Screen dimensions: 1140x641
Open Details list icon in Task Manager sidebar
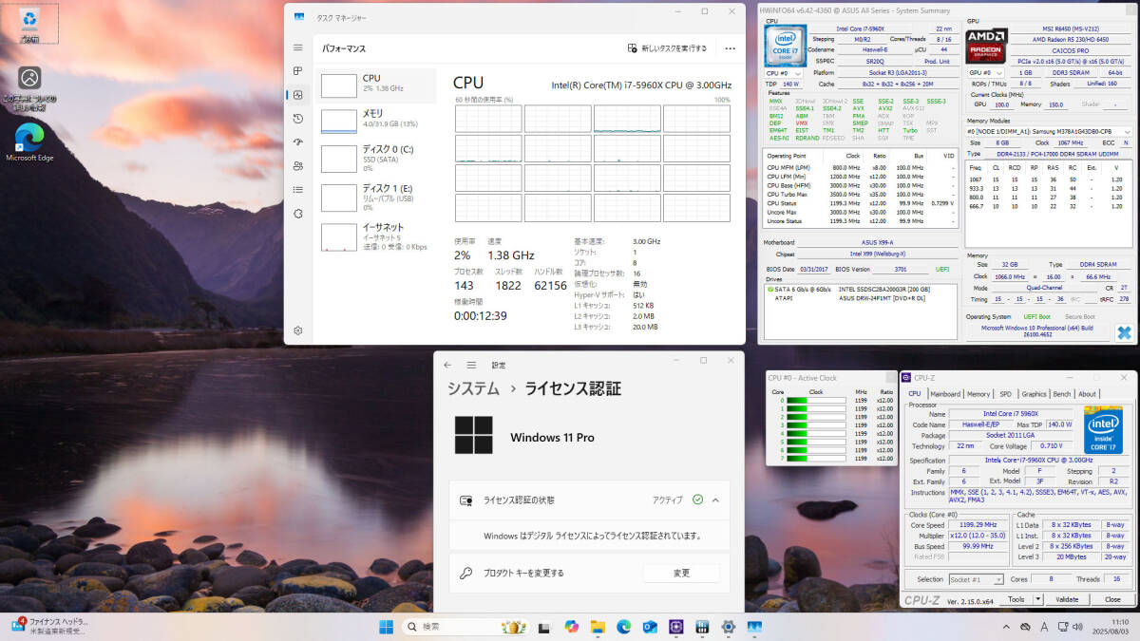coord(298,190)
